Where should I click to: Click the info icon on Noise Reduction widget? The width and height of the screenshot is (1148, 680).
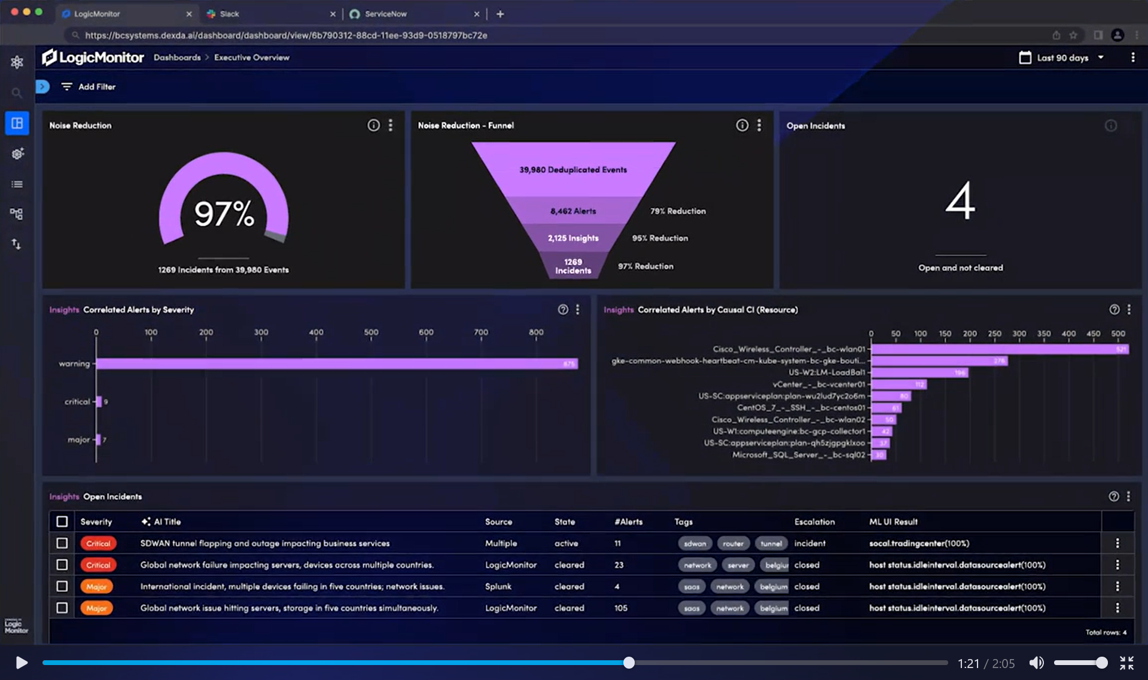pyautogui.click(x=373, y=125)
